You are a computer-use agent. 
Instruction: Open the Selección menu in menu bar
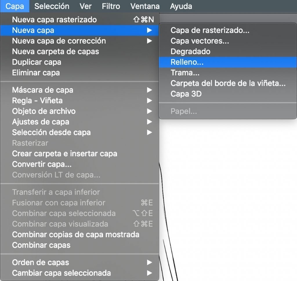[52, 6]
